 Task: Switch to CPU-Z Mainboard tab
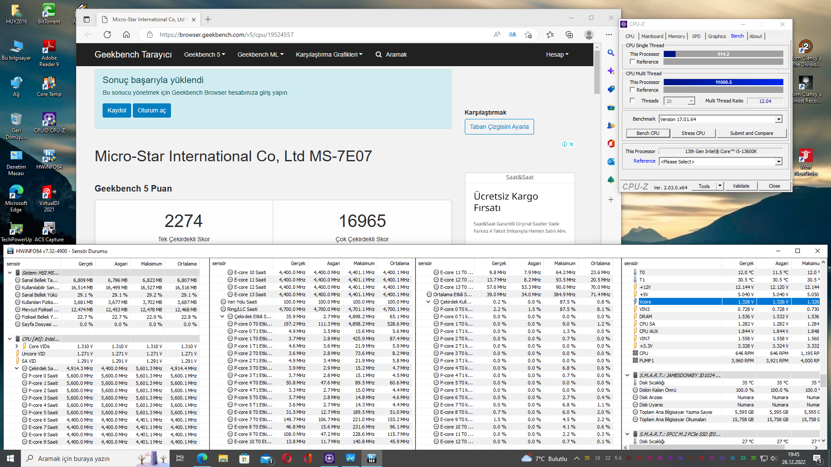pyautogui.click(x=652, y=36)
